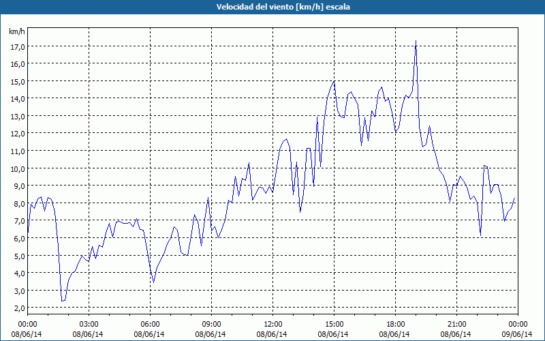Click the '16,0' y-axis value
This screenshot has width=545, height=341.
[x=18, y=64]
